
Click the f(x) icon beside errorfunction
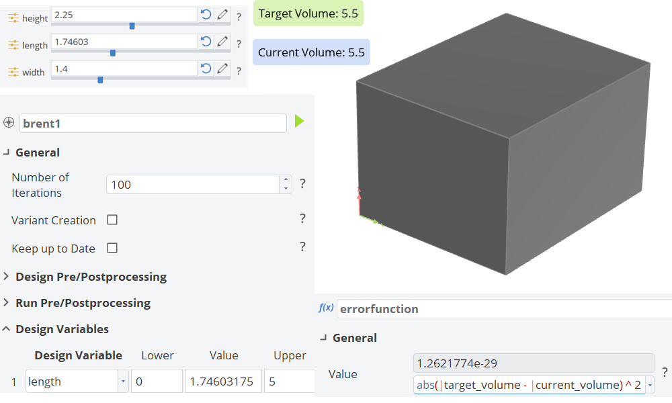[325, 309]
